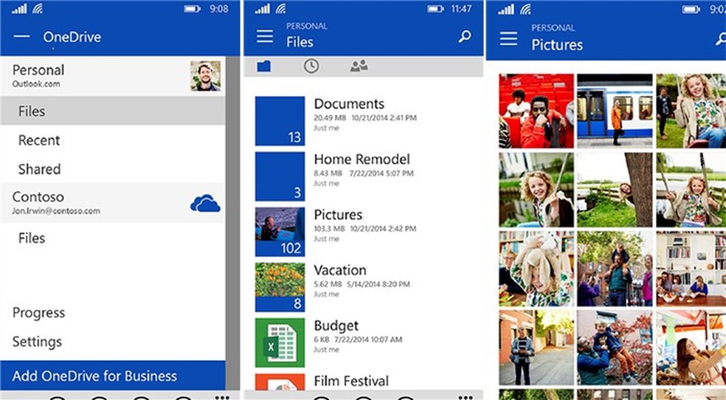Open photo of woman by blue train

[615, 111]
